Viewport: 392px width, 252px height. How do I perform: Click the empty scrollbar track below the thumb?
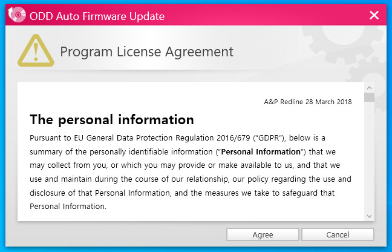coord(369,157)
